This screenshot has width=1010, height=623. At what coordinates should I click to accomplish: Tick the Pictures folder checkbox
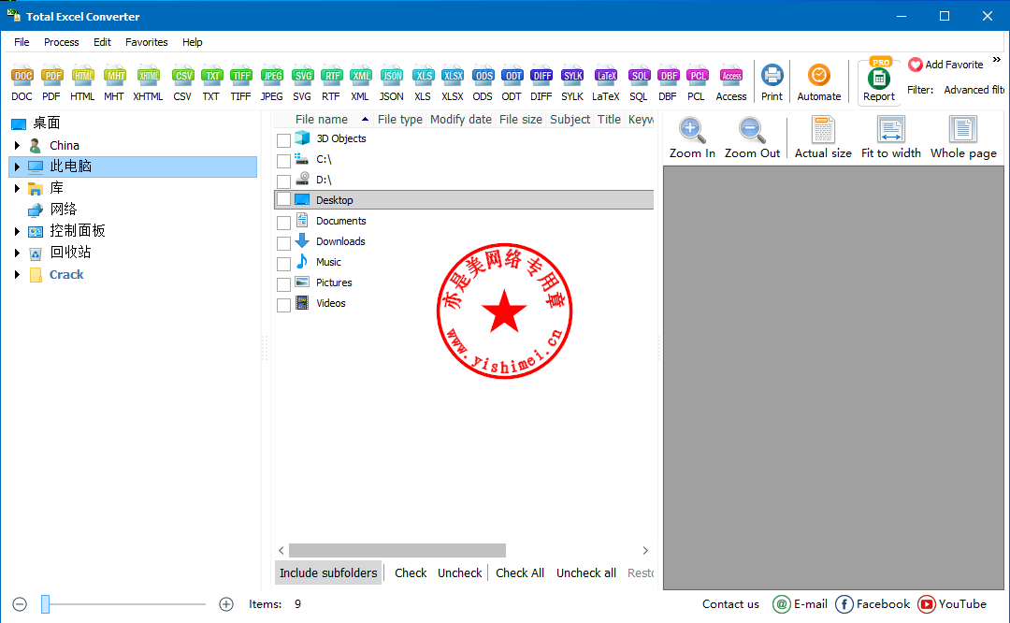pyautogui.click(x=283, y=284)
